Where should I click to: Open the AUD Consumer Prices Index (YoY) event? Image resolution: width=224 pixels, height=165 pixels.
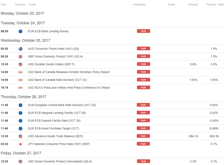click(x=53, y=49)
